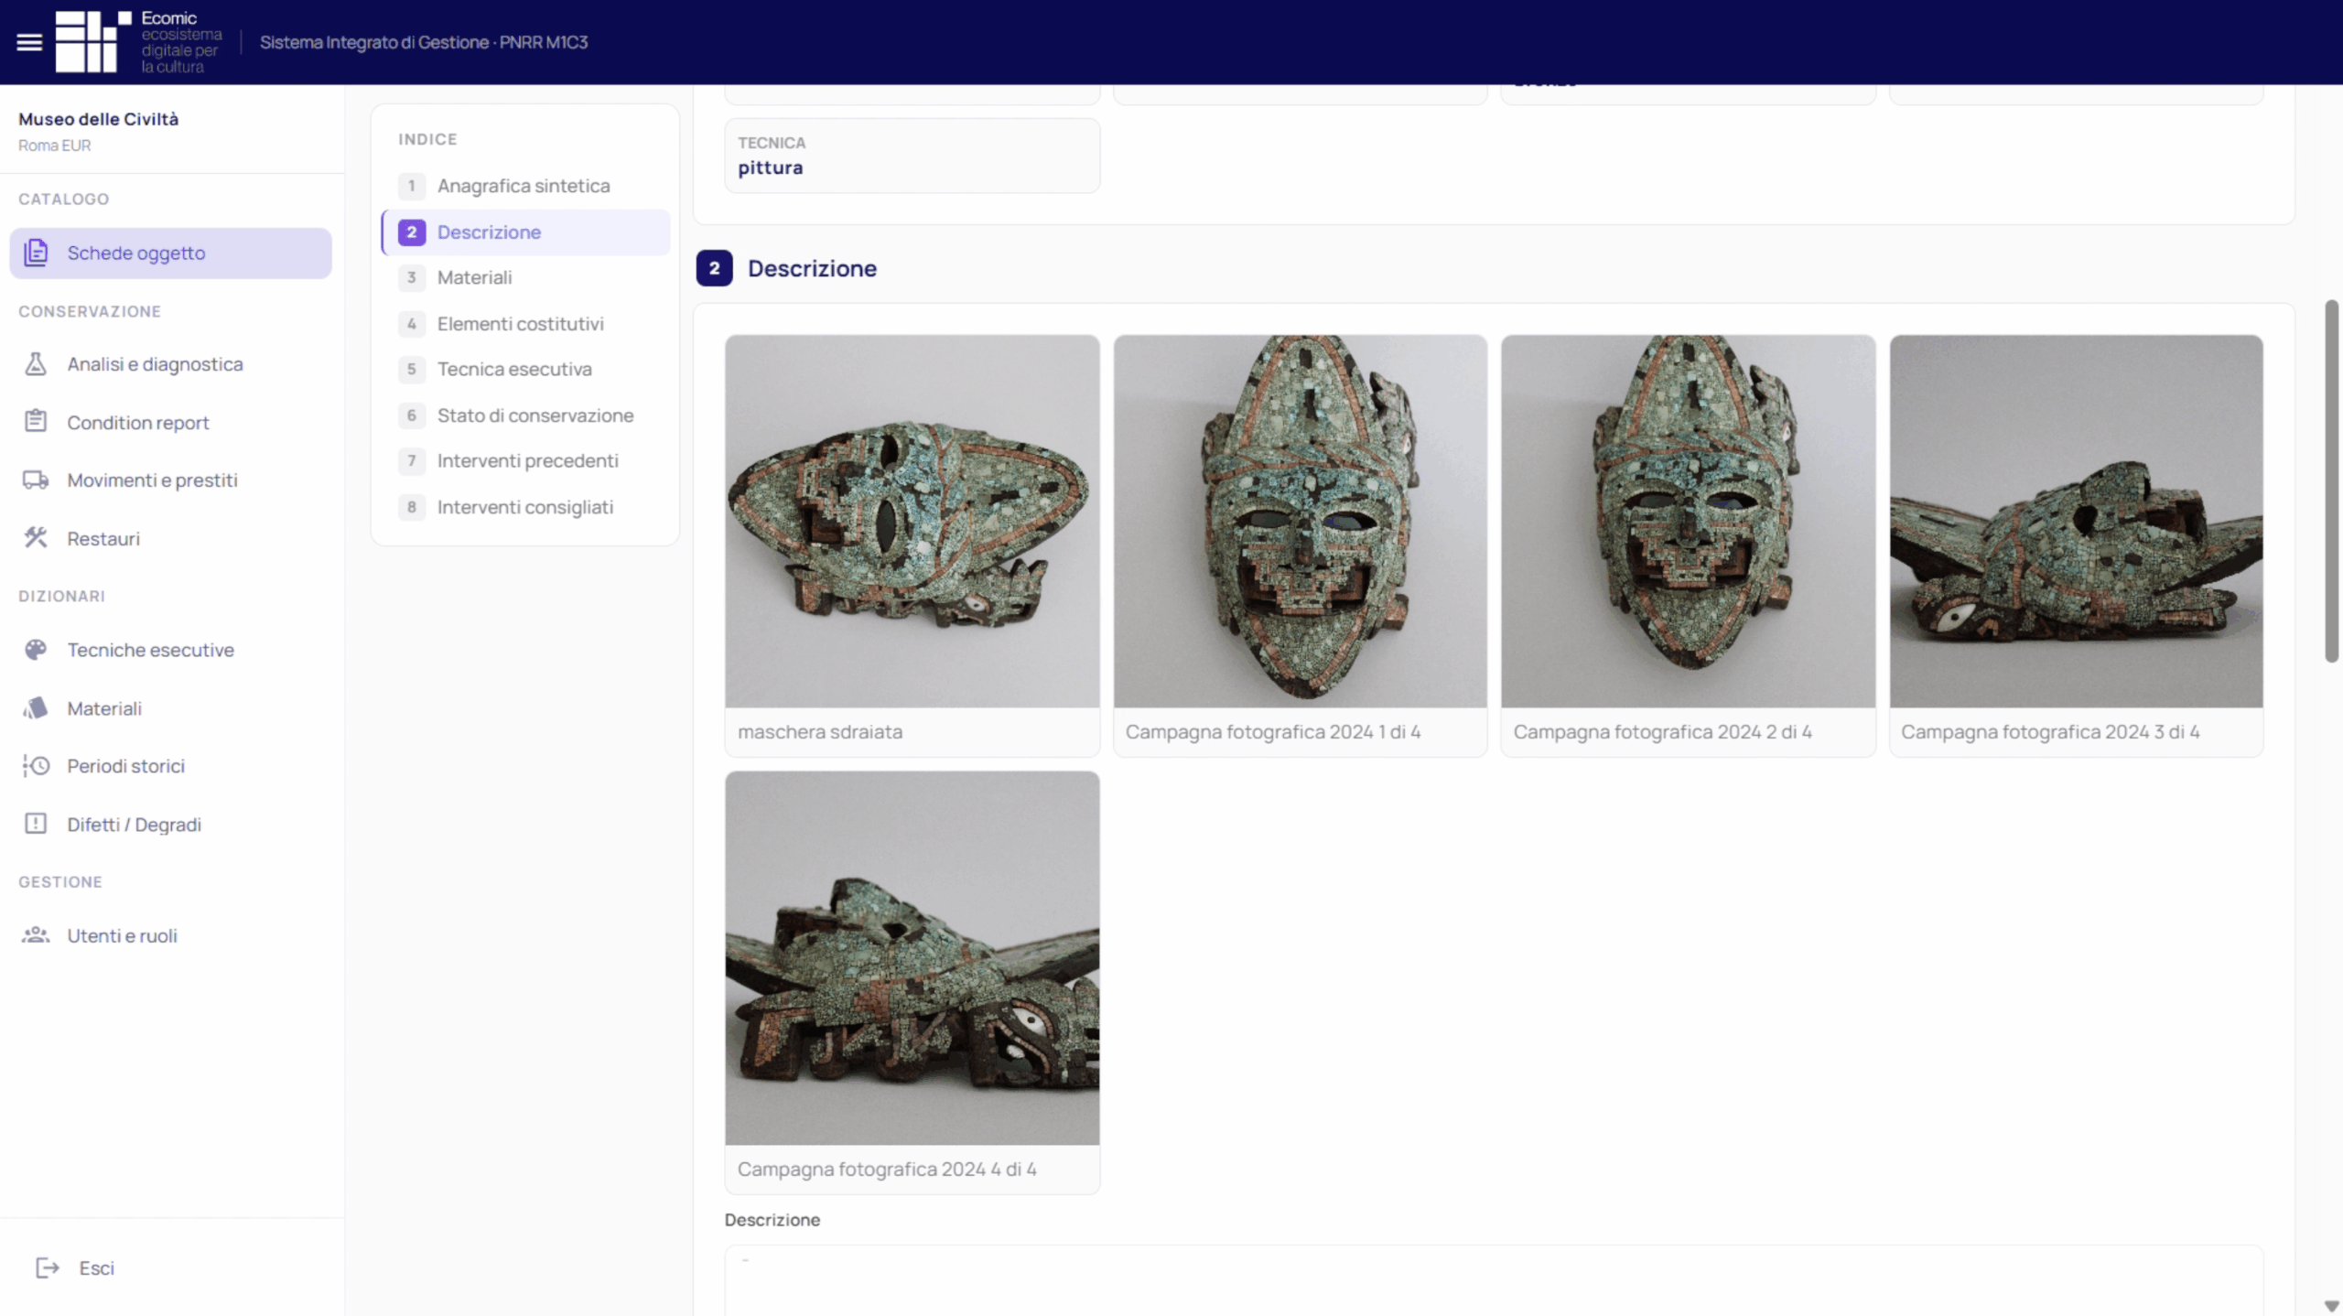The image size is (2343, 1316).
Task: Jump to Tecnica esecutiva in the index
Action: [x=525, y=369]
